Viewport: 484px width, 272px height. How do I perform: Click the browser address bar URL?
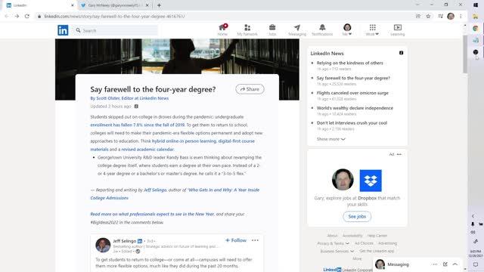coord(114,17)
